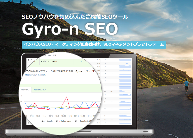Click the blue インハウスSEO tagline banner
Viewport: 193px width, 138px height.
(x=94, y=45)
